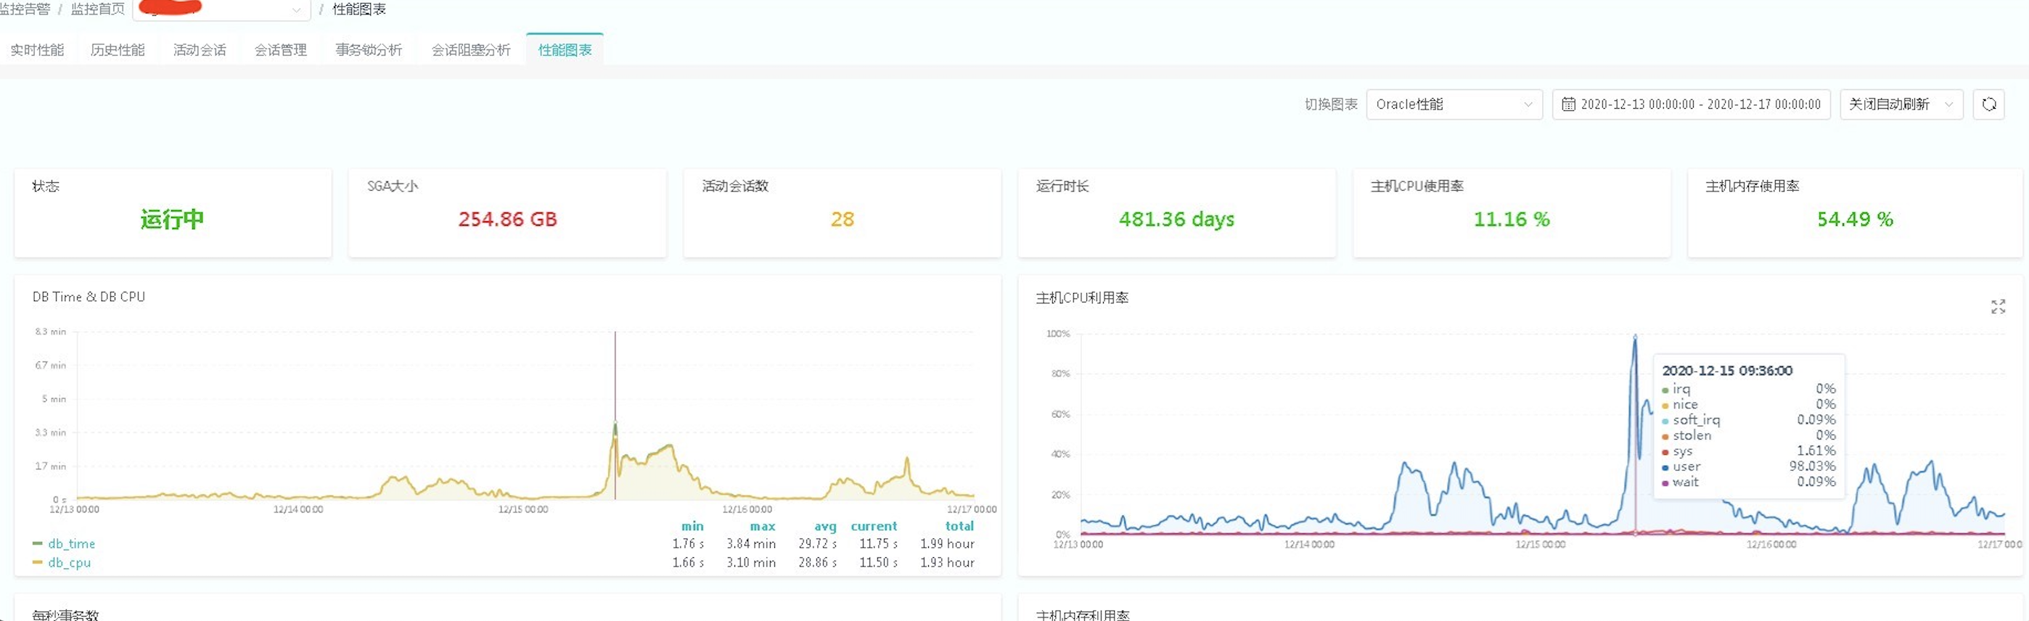This screenshot has height=621, width=2029.
Task: Click the 主机CPU利用率 chart title
Action: (x=1081, y=297)
